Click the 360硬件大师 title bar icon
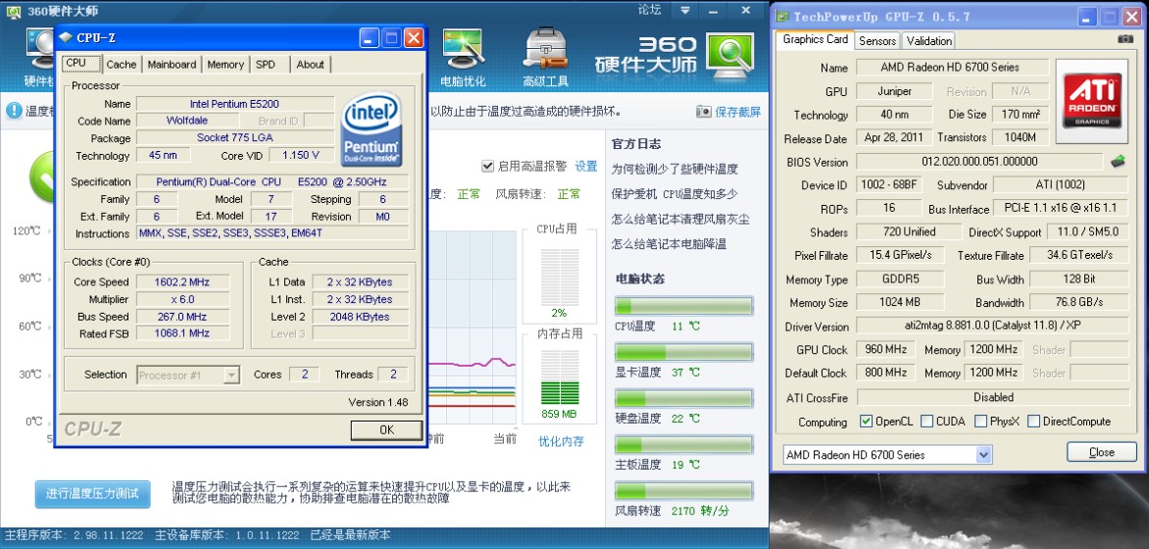Viewport: 1149px width, 549px height. click(14, 11)
